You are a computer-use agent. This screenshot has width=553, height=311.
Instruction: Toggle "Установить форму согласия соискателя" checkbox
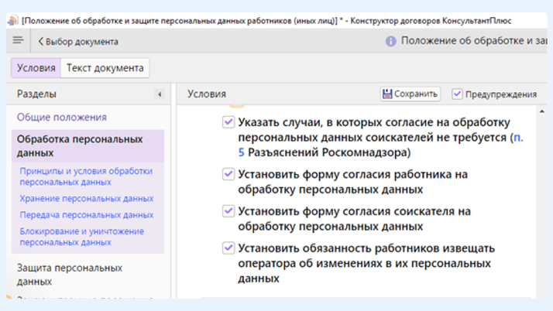[x=228, y=211]
